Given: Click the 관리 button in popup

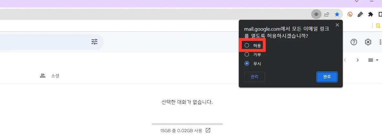Looking at the screenshot, I should pos(254,77).
